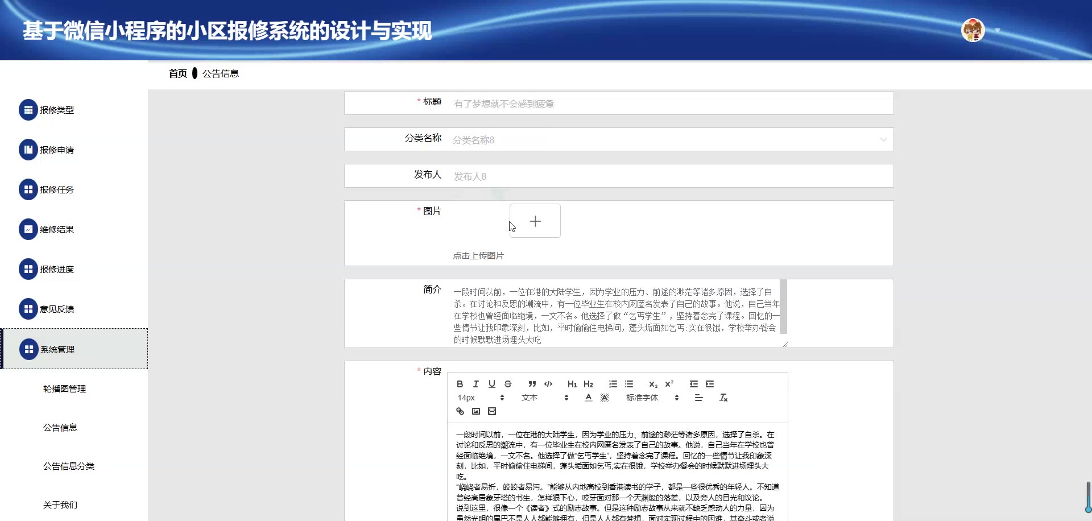Open the user menu arrow beside avatar
The image size is (1092, 521).
click(x=997, y=30)
